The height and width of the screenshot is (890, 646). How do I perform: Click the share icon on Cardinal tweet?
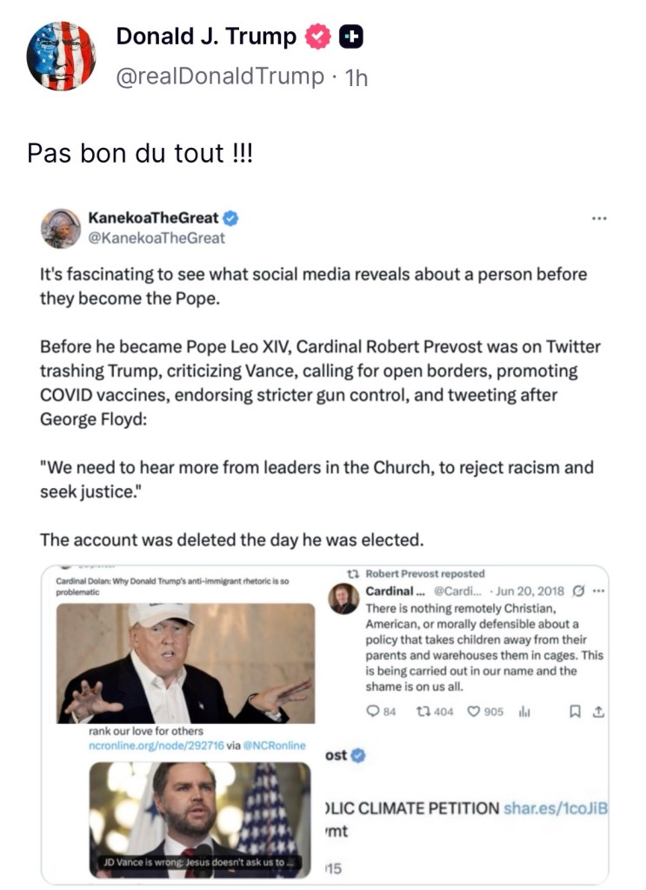(598, 712)
